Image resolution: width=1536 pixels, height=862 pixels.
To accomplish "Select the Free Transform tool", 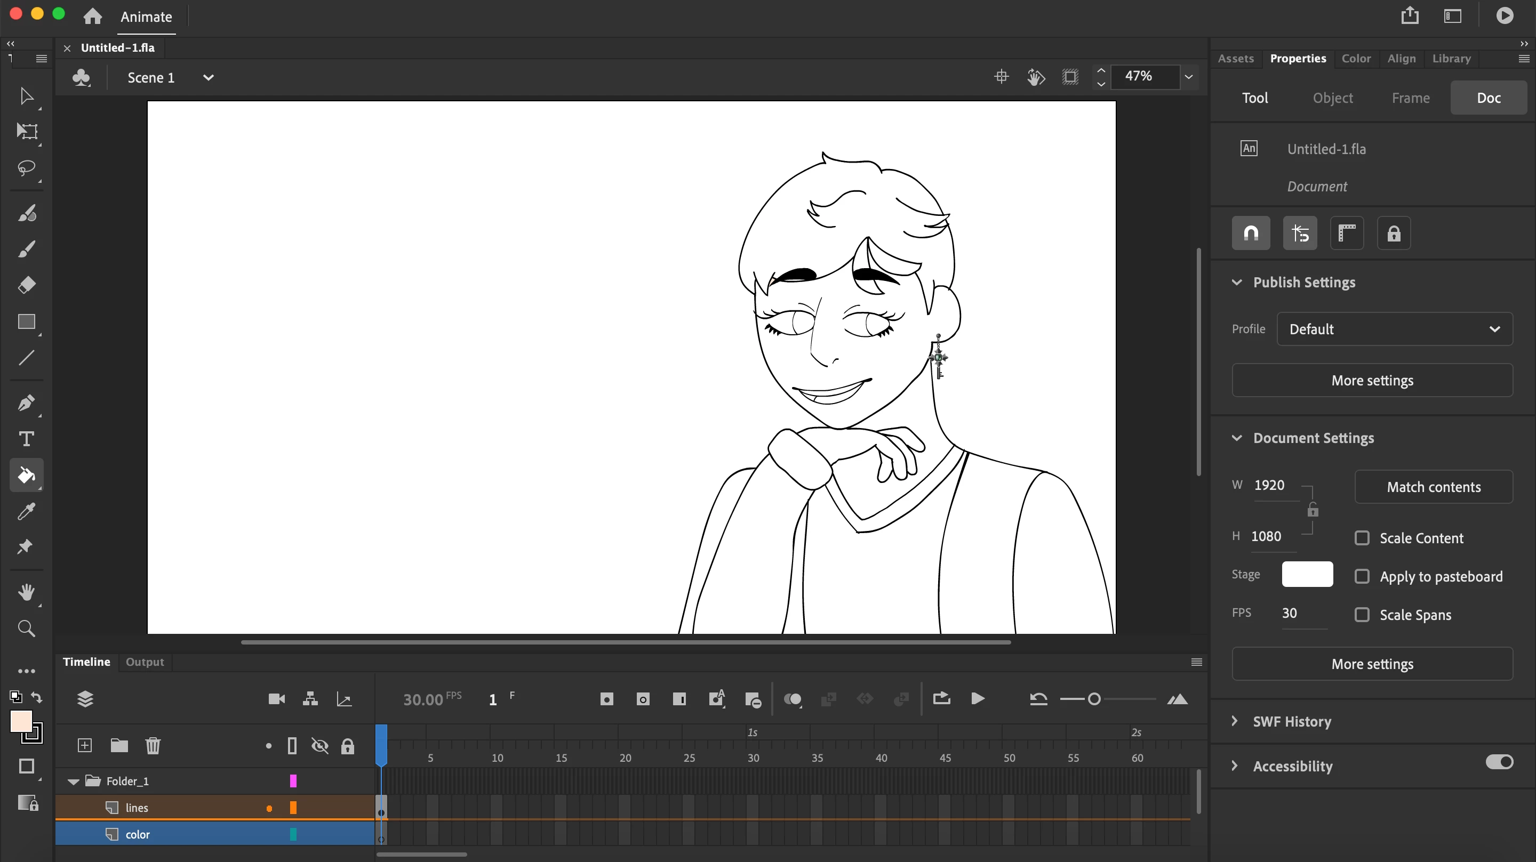I will coord(26,131).
